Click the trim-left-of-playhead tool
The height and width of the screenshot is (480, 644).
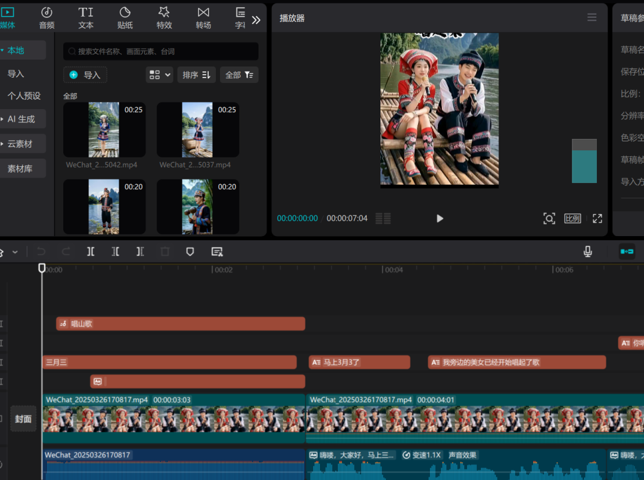coord(116,252)
